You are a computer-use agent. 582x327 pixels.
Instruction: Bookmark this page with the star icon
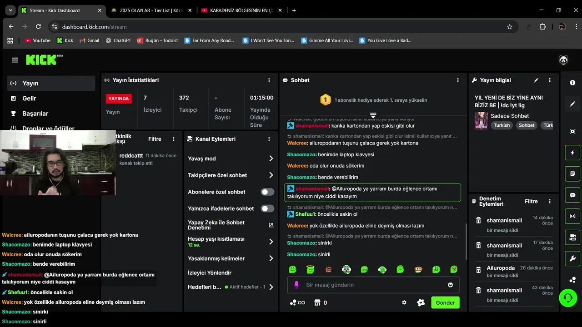tap(510, 27)
